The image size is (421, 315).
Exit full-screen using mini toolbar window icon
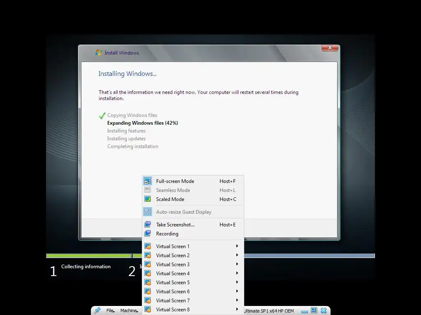click(x=314, y=310)
